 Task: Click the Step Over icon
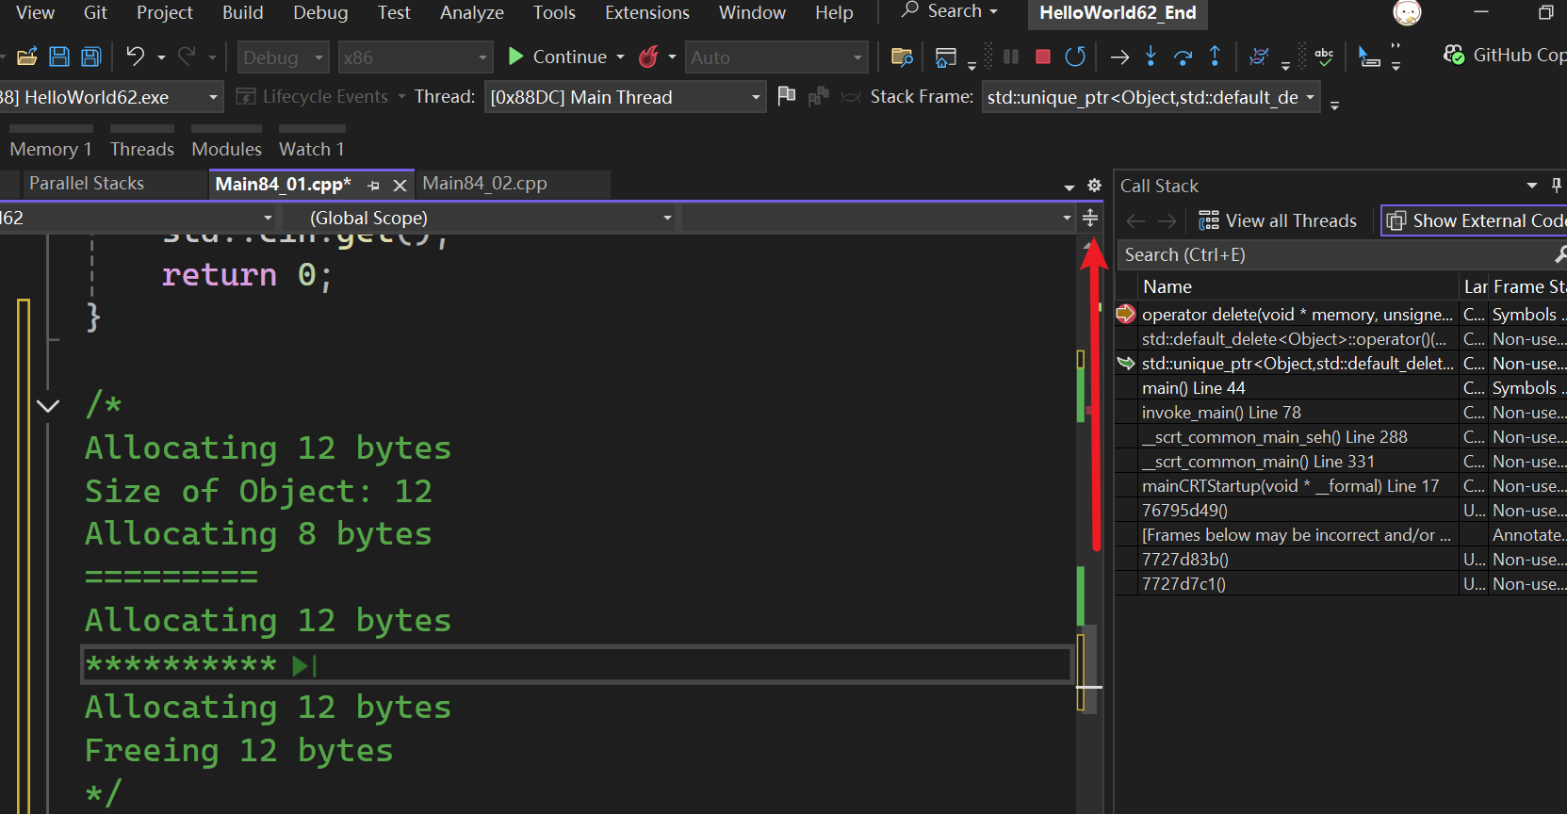1183,57
